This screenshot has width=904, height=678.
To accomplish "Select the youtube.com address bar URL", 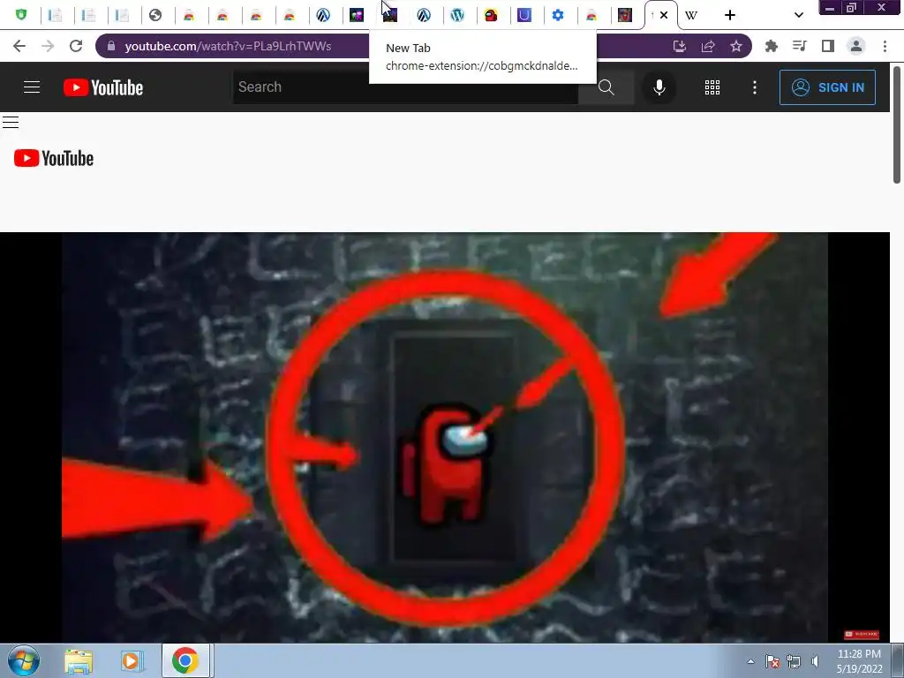I will tap(228, 46).
